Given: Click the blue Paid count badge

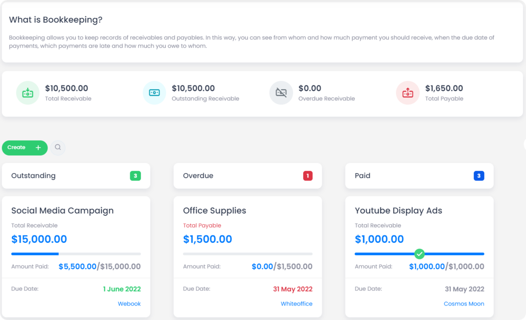Looking at the screenshot, I should [x=479, y=176].
